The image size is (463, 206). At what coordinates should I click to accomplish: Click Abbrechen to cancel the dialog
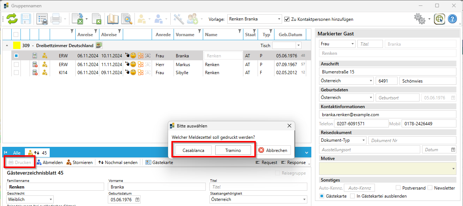pyautogui.click(x=274, y=150)
